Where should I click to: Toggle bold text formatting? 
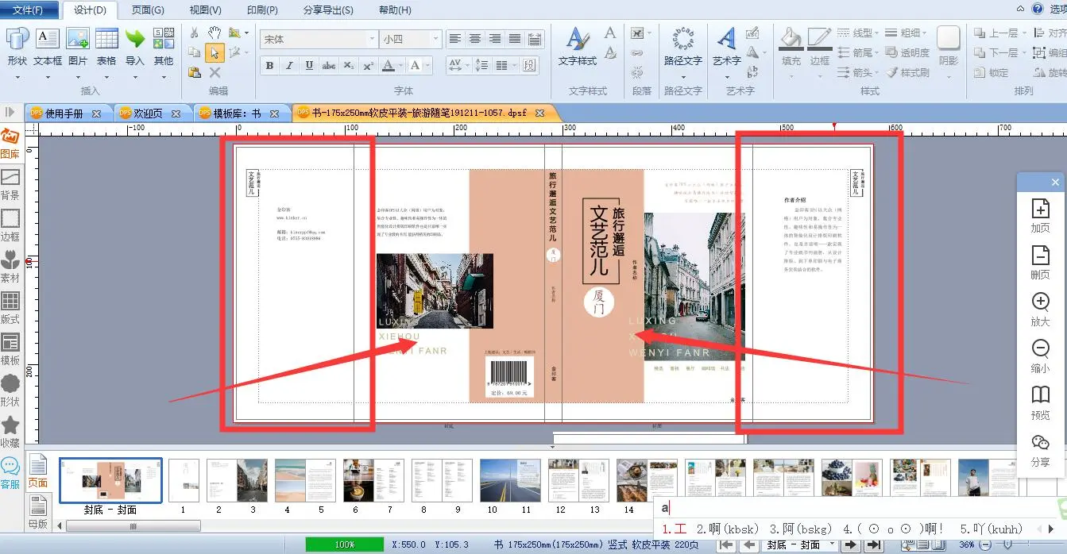269,66
